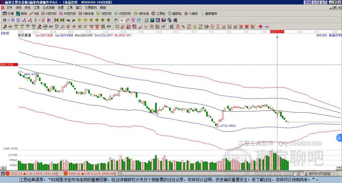Click the 论坛 button in title bar

point(316,2)
